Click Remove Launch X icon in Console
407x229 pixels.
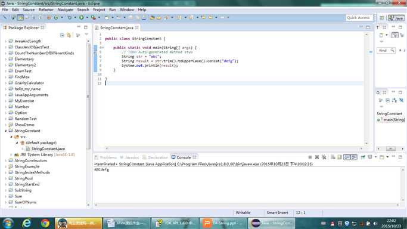click(317, 157)
